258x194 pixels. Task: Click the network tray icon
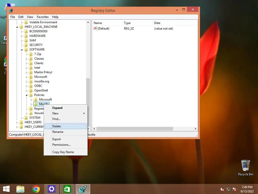click(x=228, y=189)
